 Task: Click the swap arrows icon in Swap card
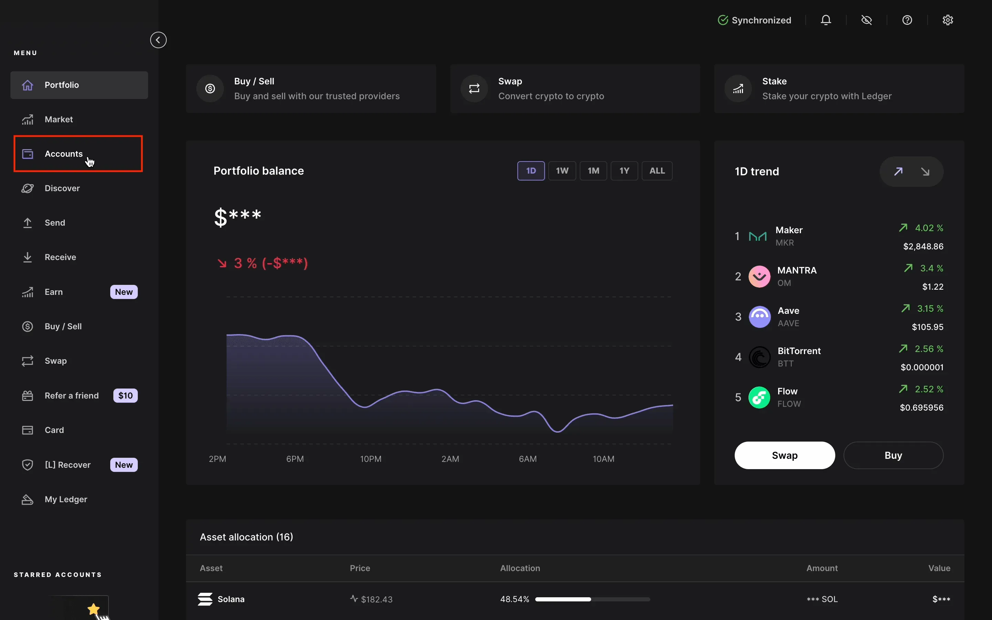coord(474,89)
